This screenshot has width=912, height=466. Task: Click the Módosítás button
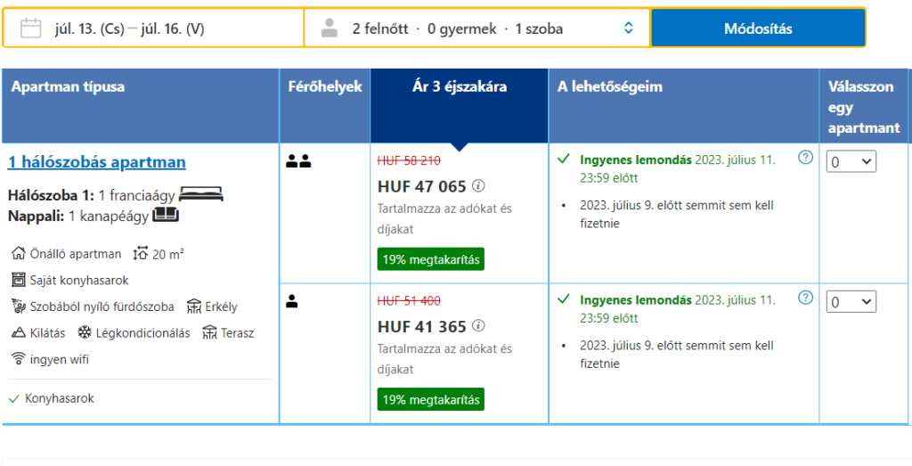(x=758, y=28)
